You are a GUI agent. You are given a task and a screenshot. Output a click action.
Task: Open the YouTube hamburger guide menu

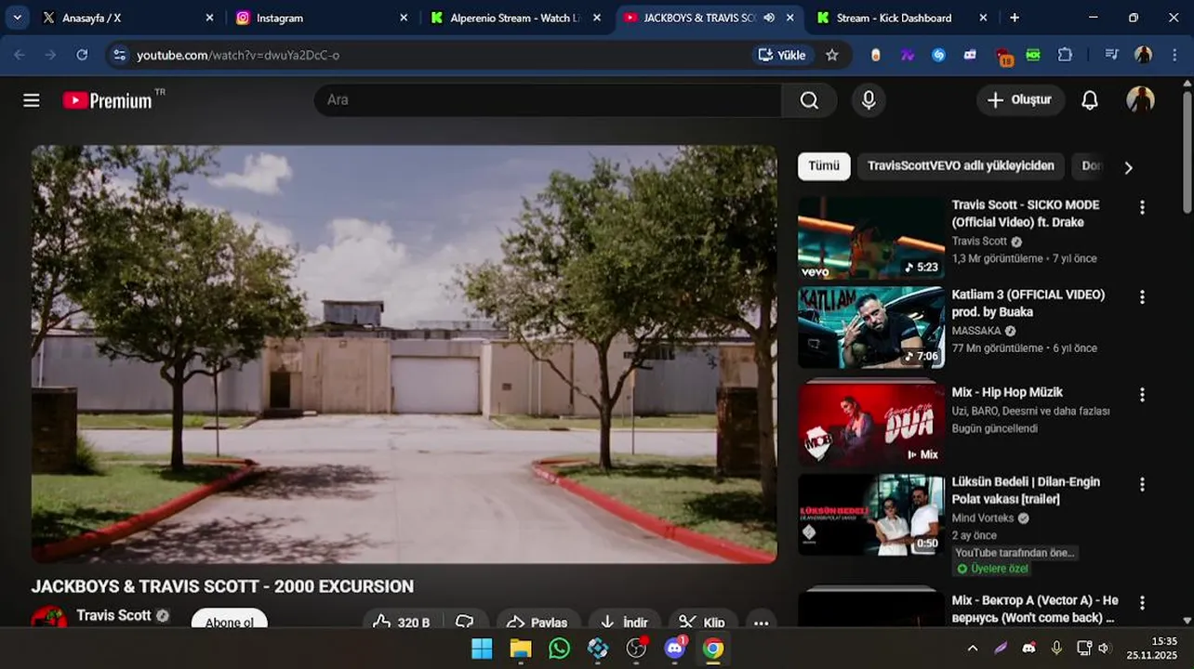pyautogui.click(x=32, y=100)
